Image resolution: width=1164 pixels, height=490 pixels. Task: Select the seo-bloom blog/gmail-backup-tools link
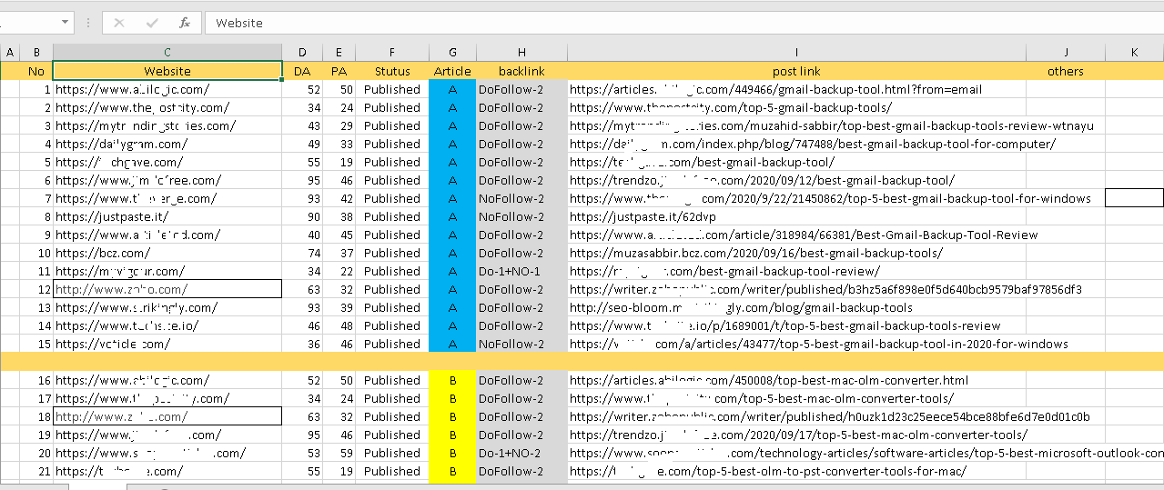pos(796,307)
